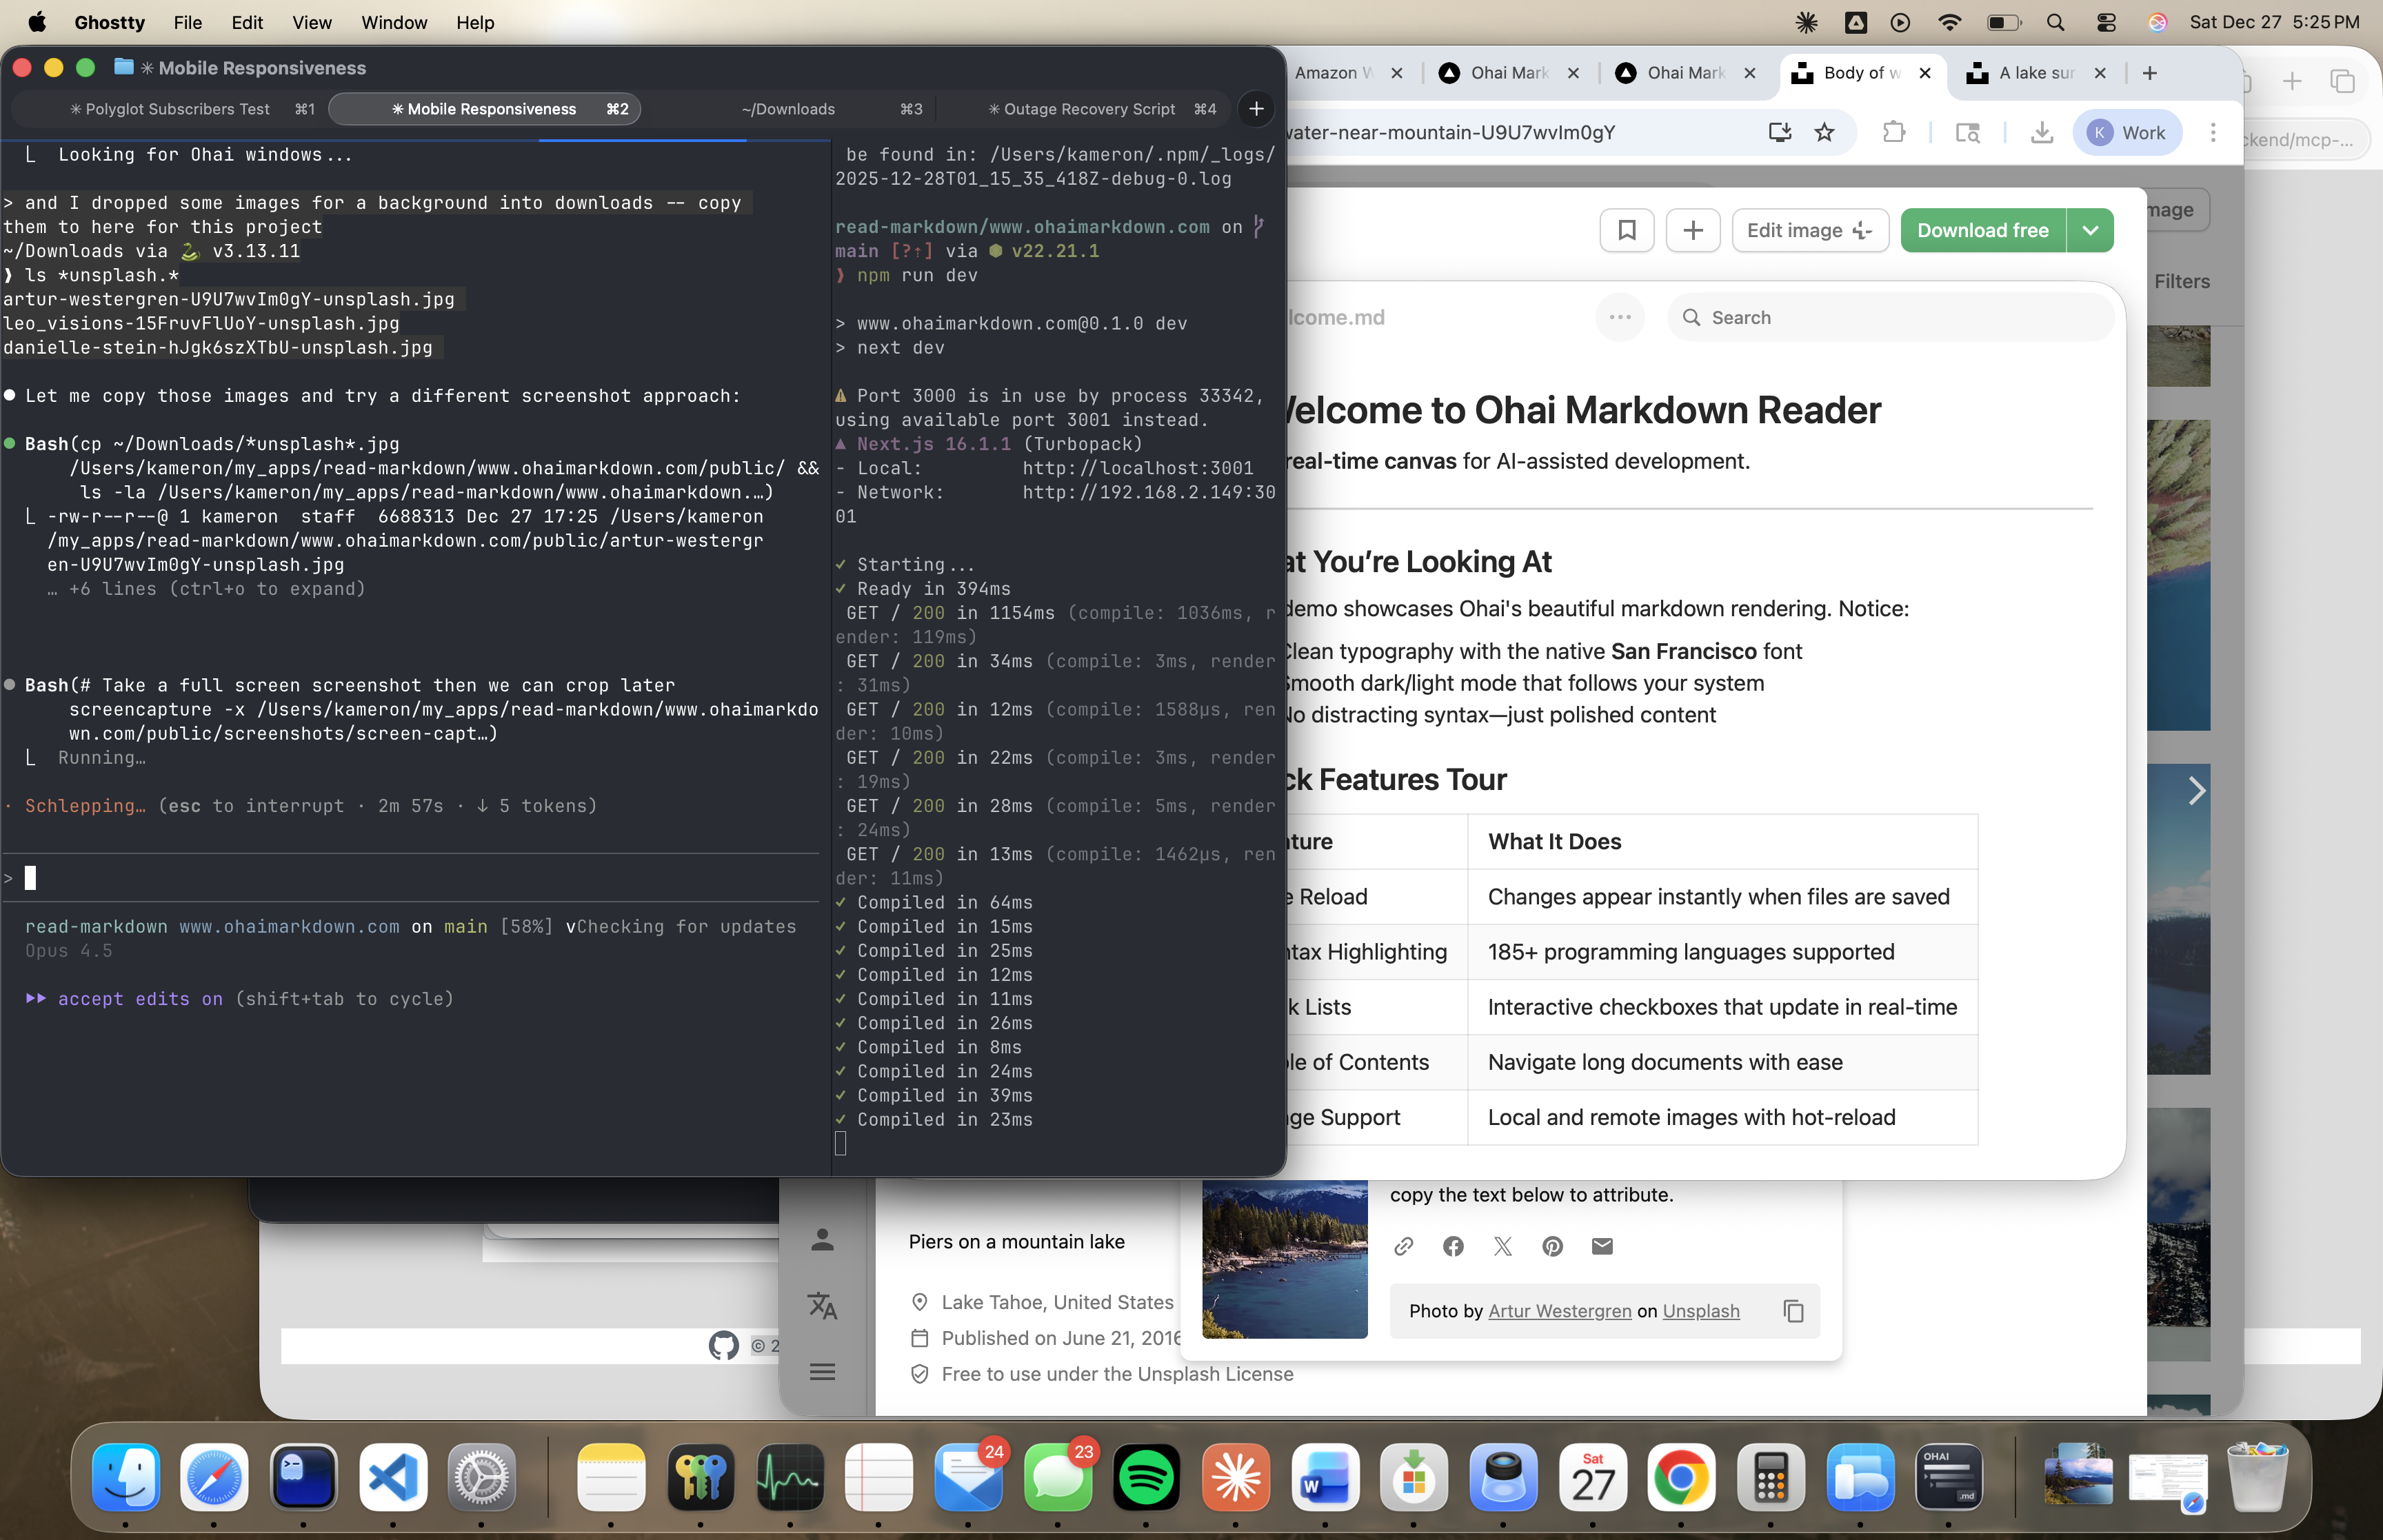The width and height of the screenshot is (2383, 1540).
Task: Open the Chrome extensions puzzle icon
Action: point(1894,132)
